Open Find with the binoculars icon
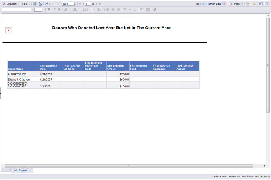The height and width of the screenshot is (180, 271). point(46,3)
